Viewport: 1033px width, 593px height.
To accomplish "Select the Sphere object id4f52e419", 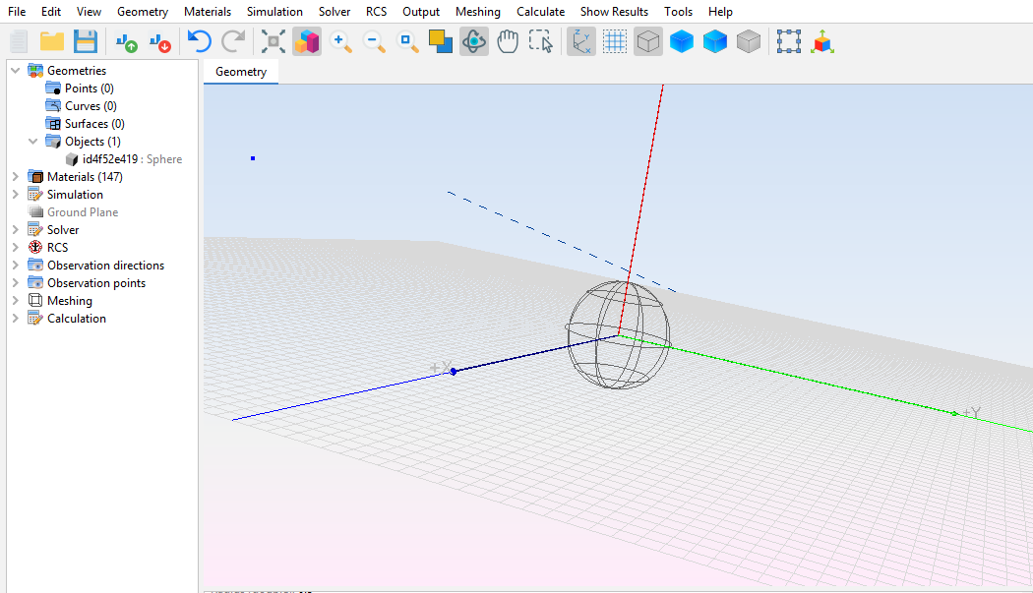I will pos(132,159).
